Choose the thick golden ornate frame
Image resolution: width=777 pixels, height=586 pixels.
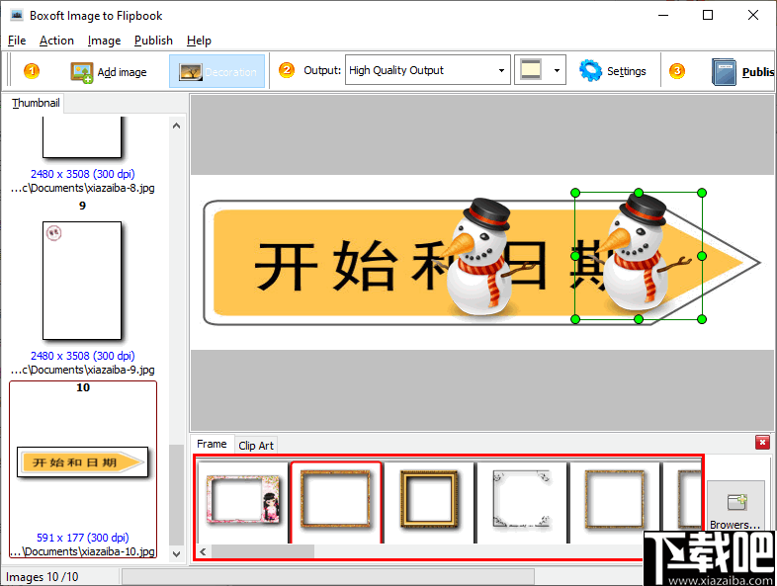(429, 499)
